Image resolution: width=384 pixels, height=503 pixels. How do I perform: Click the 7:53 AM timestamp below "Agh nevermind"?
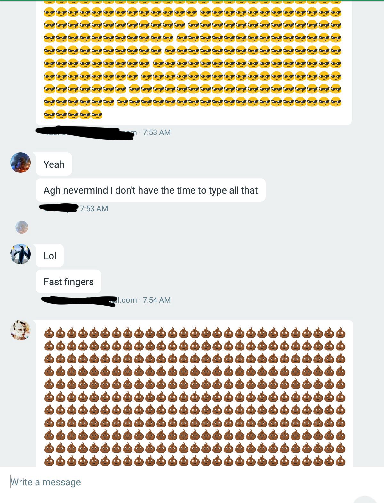[x=94, y=209]
